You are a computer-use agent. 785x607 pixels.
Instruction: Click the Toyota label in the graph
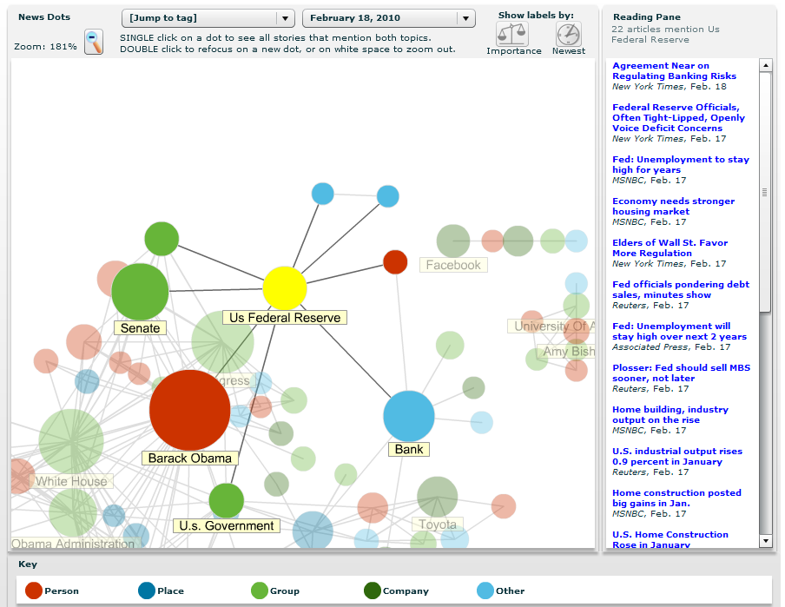tap(438, 525)
